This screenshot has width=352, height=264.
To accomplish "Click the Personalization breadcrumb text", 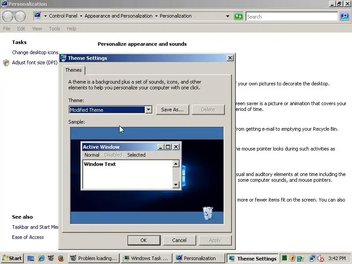I will (176, 16).
